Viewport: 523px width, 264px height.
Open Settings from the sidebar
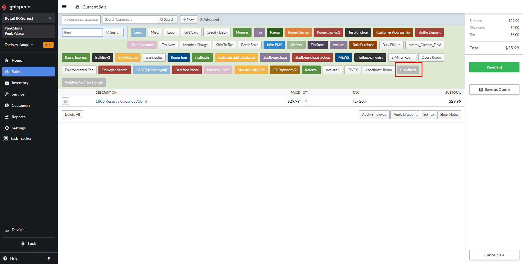[18, 128]
